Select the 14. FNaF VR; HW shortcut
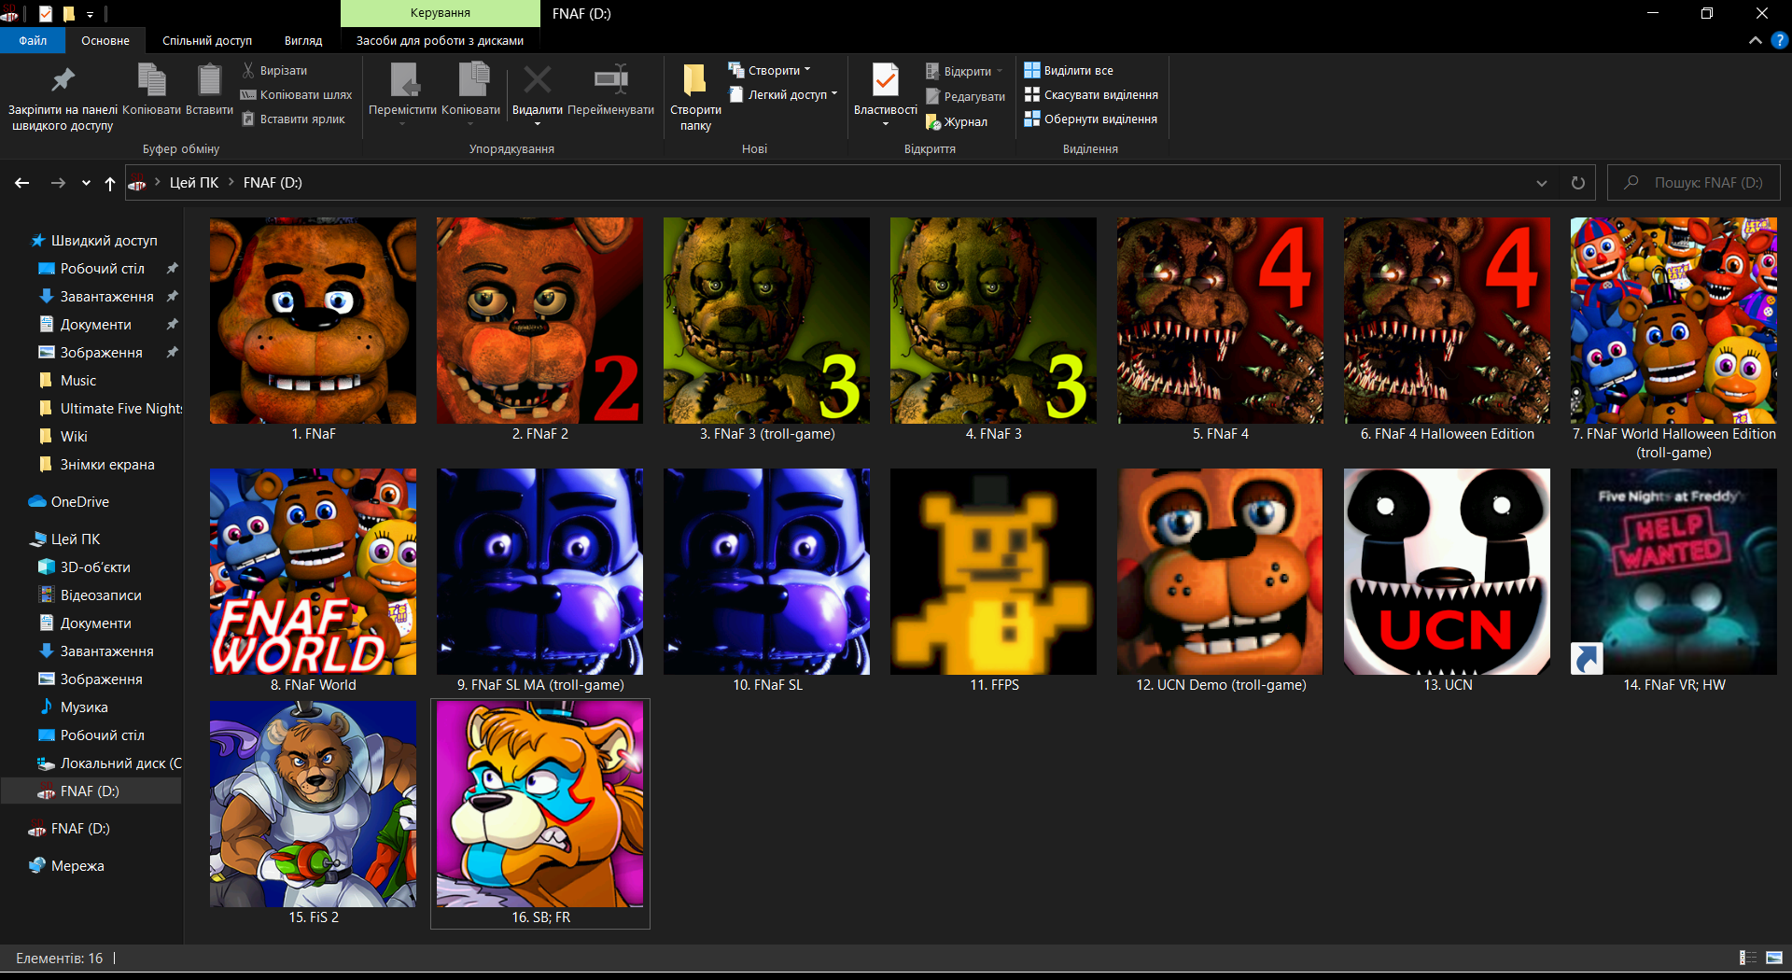Screen dimensions: 1792x980 coord(1673,571)
